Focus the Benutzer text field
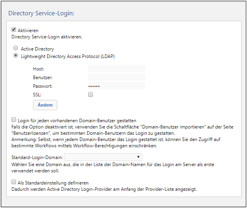Screen dimensions: 247x208 tap(116, 77)
